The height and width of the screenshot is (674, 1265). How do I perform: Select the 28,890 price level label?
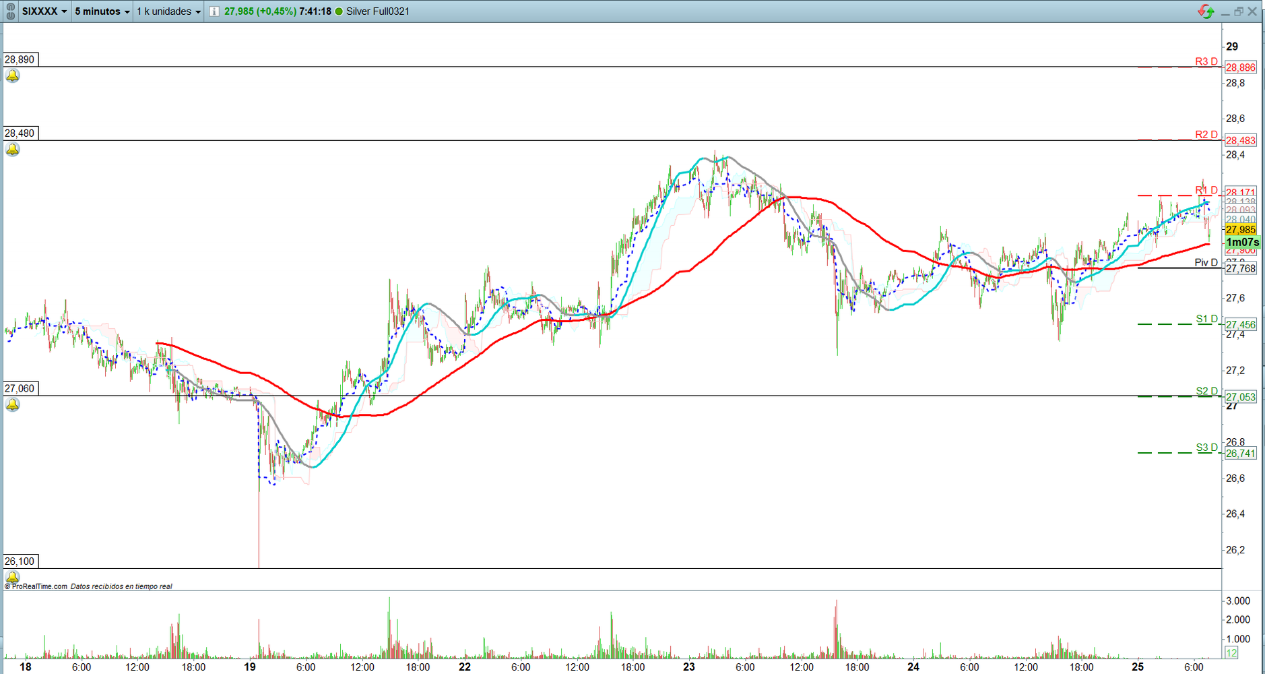click(20, 59)
